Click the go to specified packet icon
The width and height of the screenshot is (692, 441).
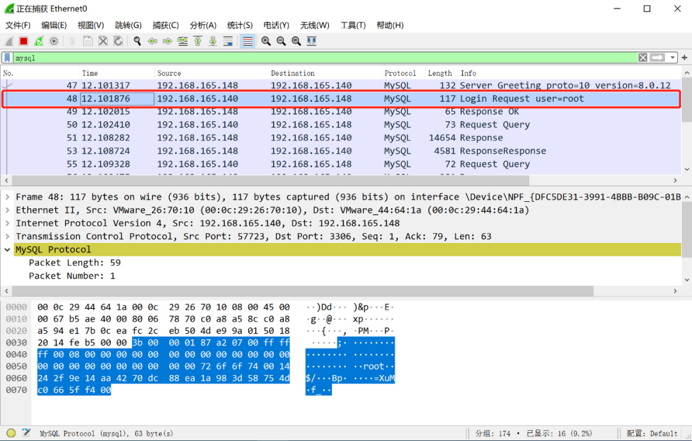(x=182, y=41)
